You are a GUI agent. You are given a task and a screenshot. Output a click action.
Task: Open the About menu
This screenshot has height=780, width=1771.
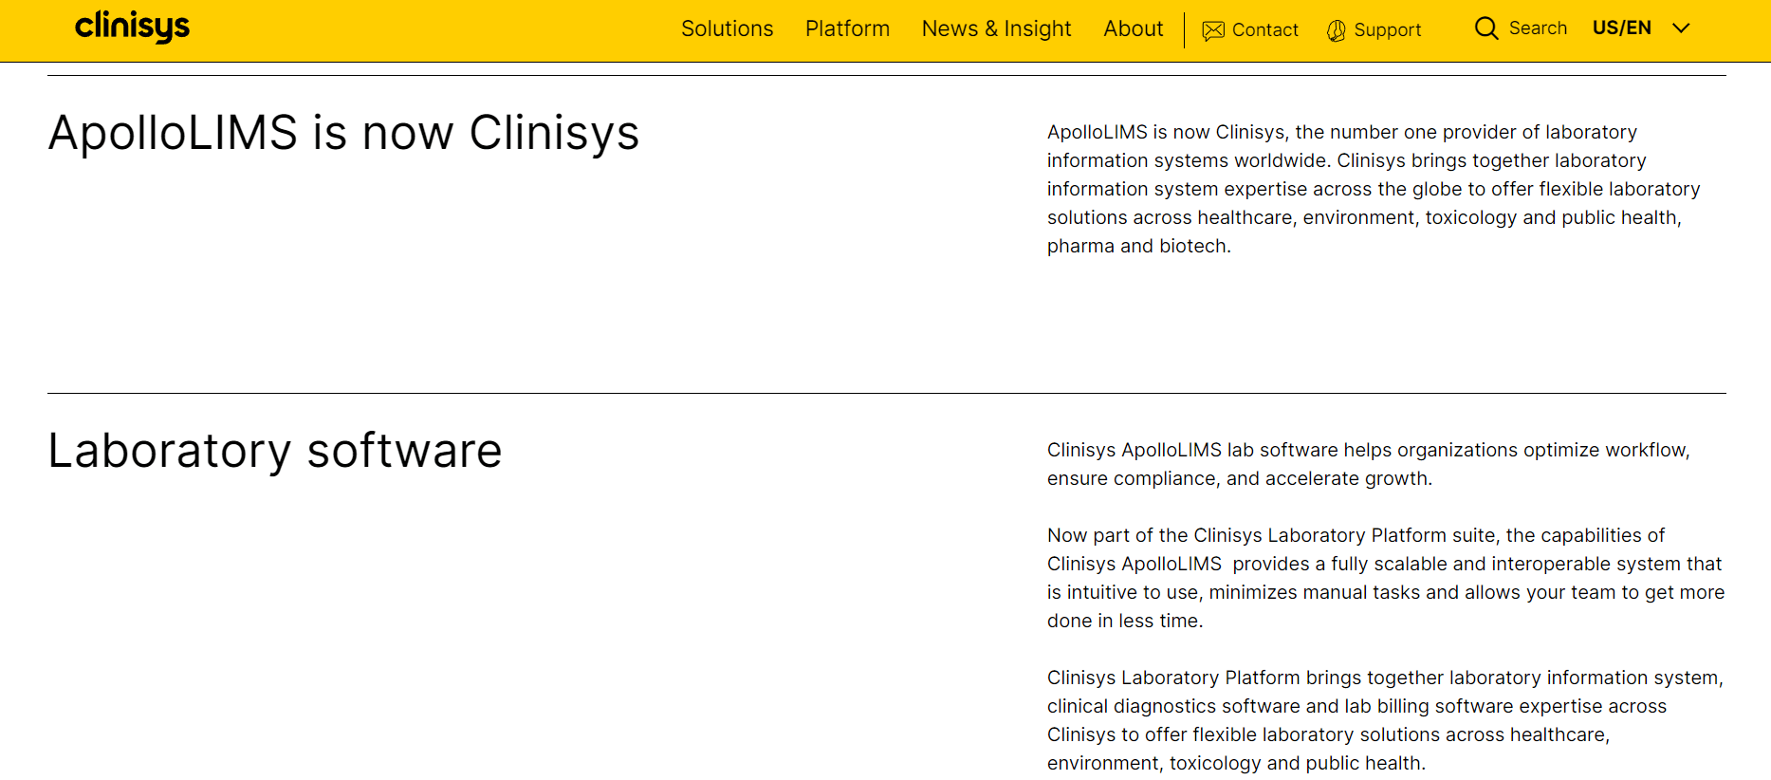(1133, 28)
